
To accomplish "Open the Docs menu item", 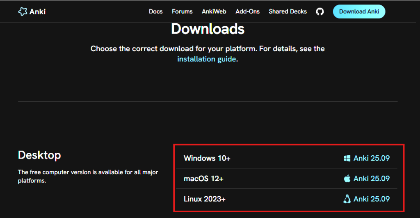I will 156,11.
